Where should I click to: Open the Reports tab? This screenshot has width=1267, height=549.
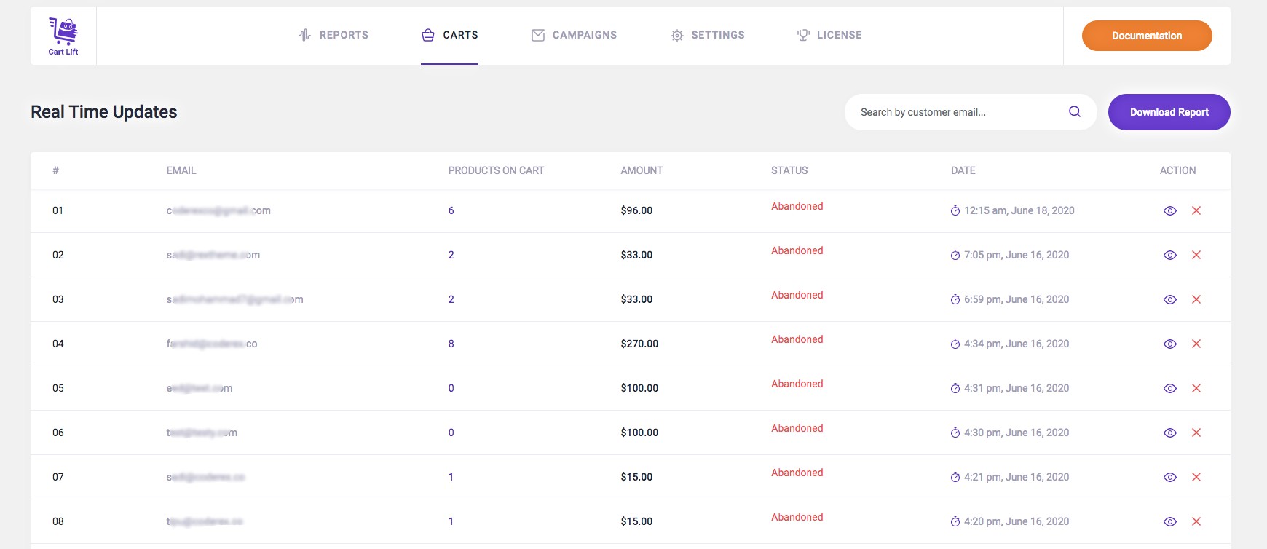[333, 35]
